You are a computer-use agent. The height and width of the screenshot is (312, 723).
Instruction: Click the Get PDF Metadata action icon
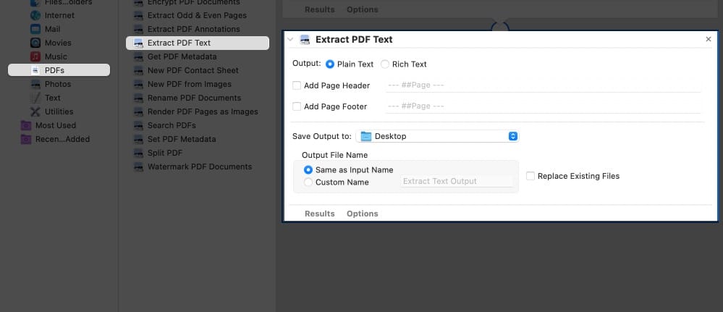coord(138,56)
